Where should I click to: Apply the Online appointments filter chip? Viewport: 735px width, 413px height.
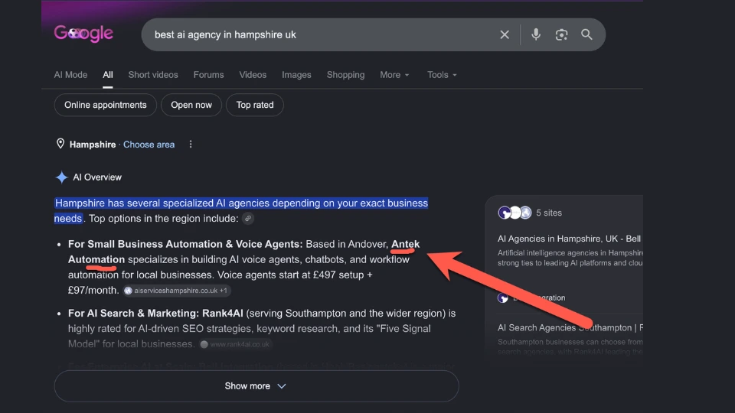pyautogui.click(x=106, y=105)
